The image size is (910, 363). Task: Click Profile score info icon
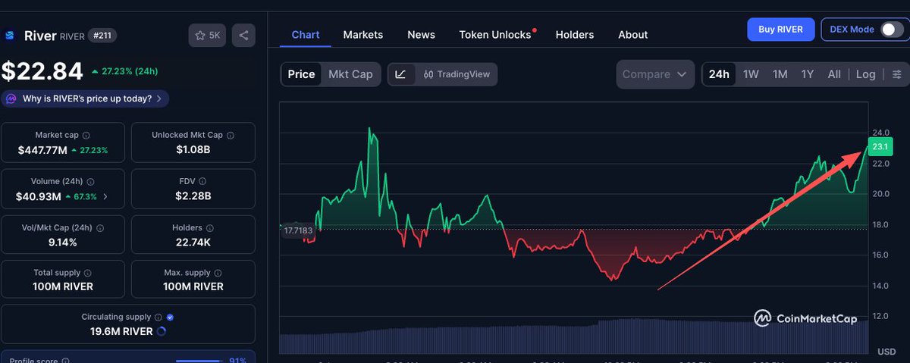click(x=65, y=361)
